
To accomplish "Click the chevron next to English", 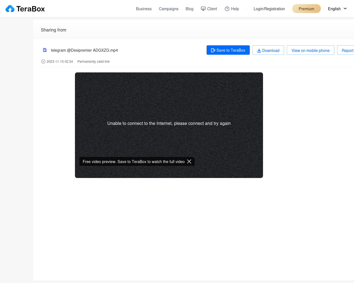I will [345, 9].
